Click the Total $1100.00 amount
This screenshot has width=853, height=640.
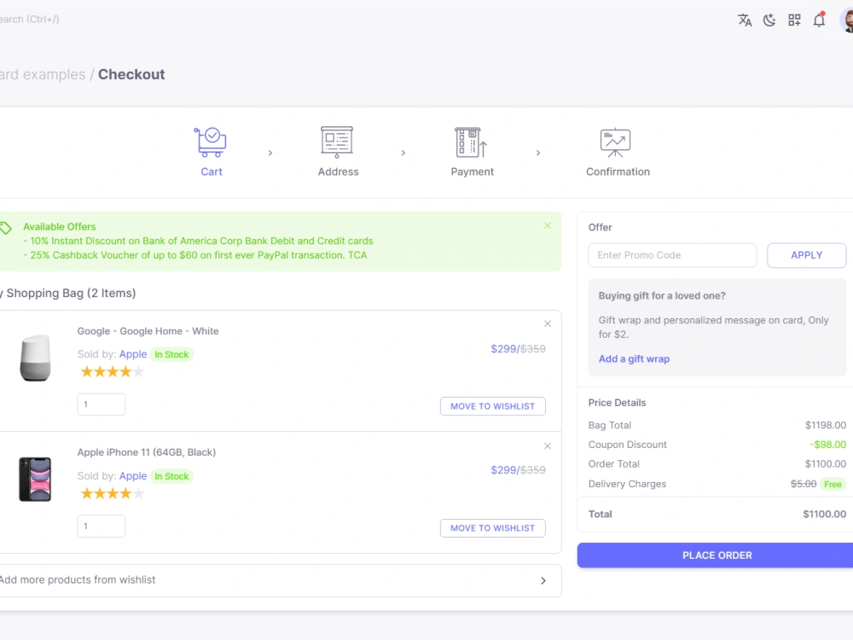[x=825, y=515]
